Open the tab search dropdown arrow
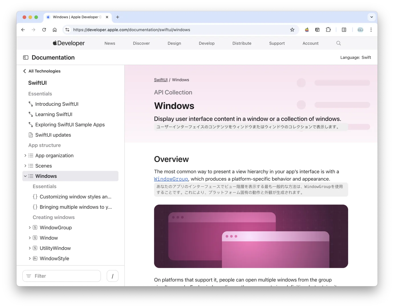The image size is (394, 308). click(x=371, y=17)
